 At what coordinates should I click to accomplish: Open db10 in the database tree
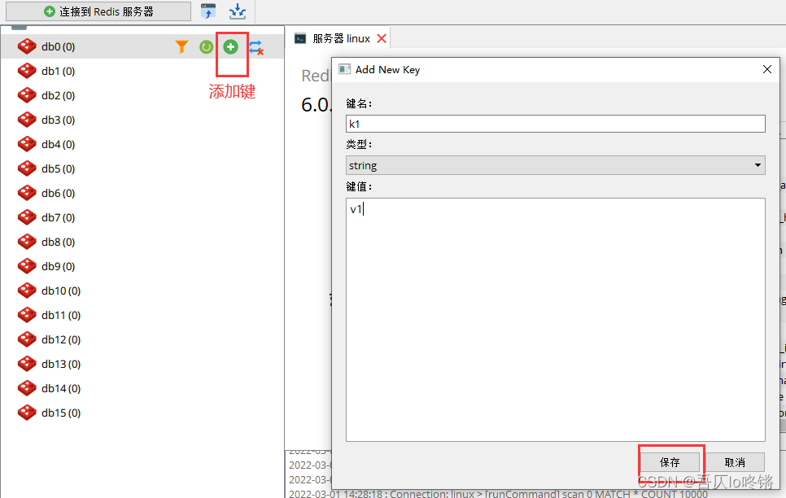(60, 290)
